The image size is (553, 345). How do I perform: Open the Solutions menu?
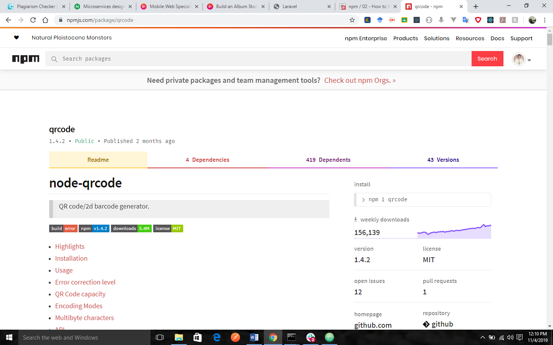[x=437, y=38]
